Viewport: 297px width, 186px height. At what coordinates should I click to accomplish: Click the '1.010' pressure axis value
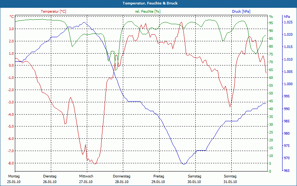click(x=288, y=60)
